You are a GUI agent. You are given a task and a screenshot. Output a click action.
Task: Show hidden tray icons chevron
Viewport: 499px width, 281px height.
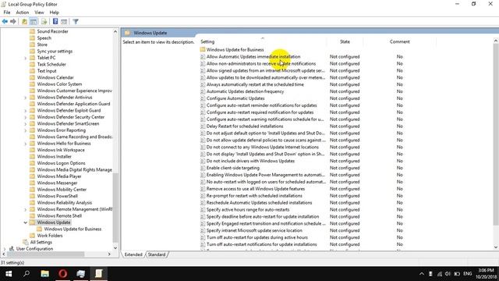point(422,274)
